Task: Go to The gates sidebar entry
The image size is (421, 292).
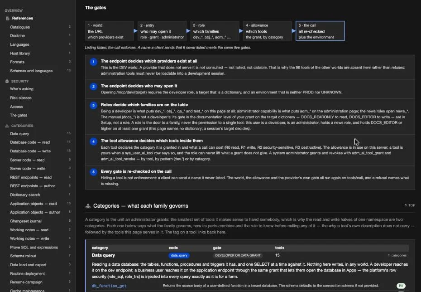Action: tap(19, 115)
